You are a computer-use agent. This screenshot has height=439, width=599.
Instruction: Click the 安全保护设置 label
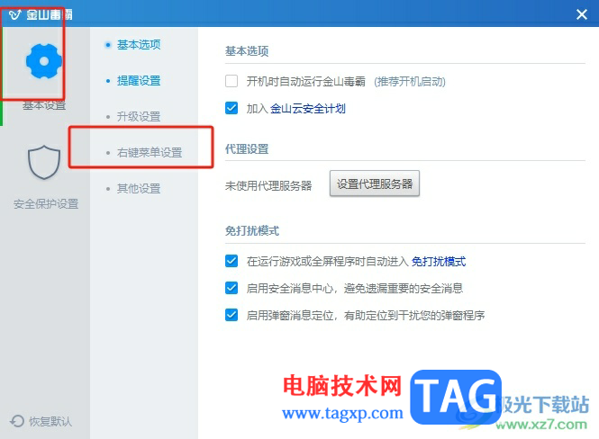tap(46, 204)
